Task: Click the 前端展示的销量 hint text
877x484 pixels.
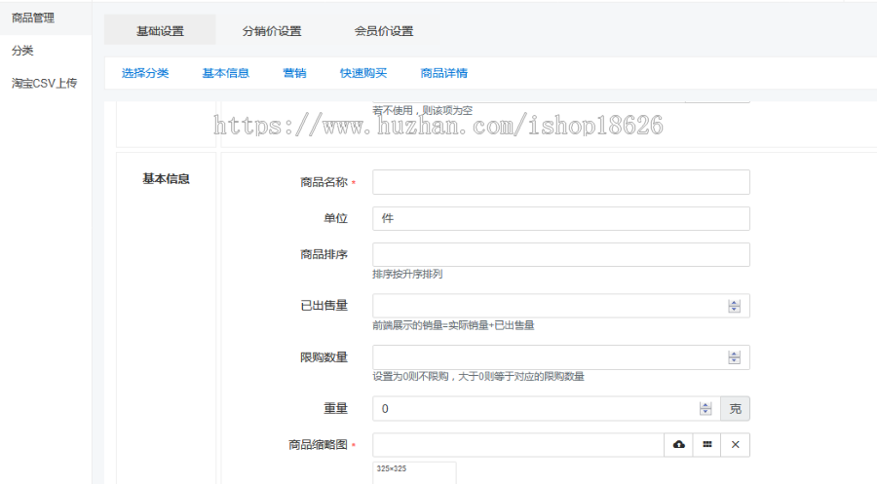Action: [x=453, y=325]
